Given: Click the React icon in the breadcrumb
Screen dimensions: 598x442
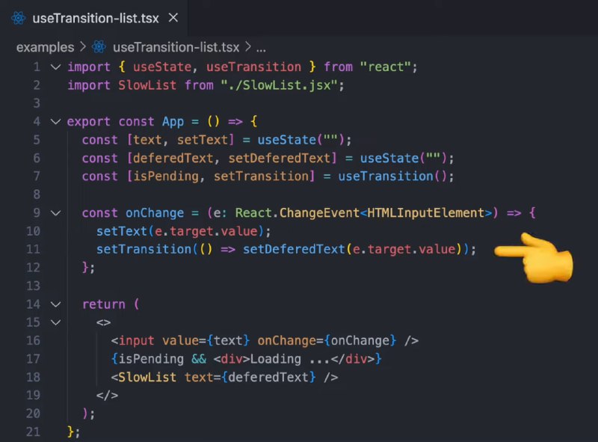Looking at the screenshot, I should [99, 47].
